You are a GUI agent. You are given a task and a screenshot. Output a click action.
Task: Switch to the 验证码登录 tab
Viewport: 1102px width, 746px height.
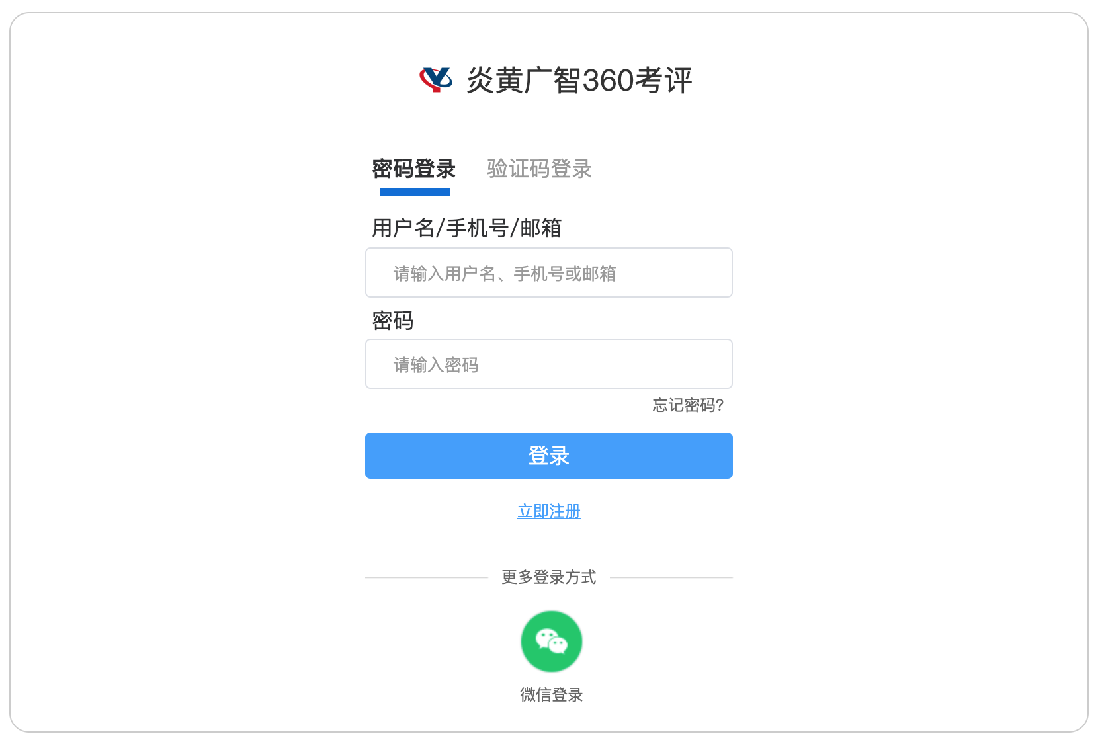click(539, 169)
